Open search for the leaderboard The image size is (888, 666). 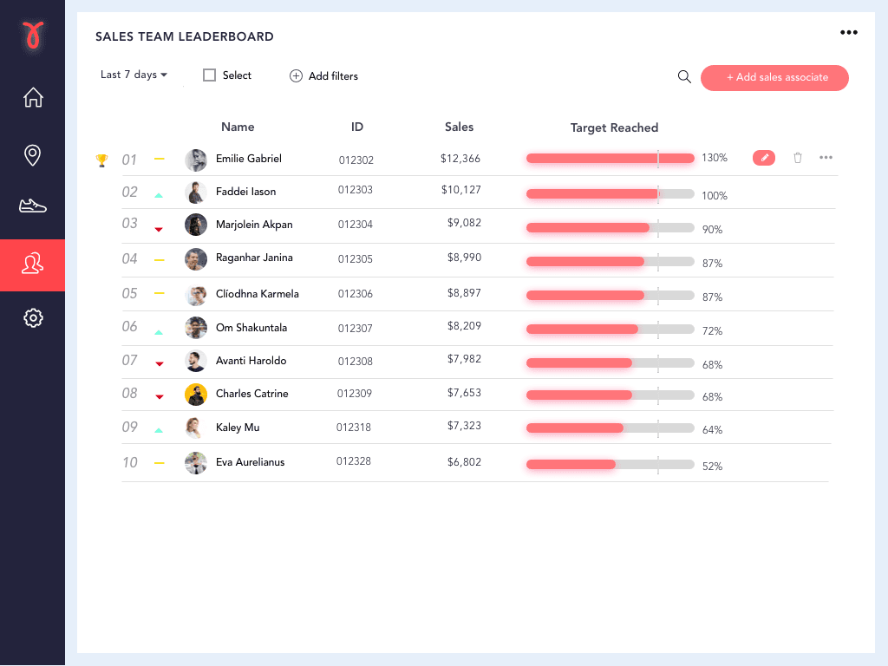point(684,76)
